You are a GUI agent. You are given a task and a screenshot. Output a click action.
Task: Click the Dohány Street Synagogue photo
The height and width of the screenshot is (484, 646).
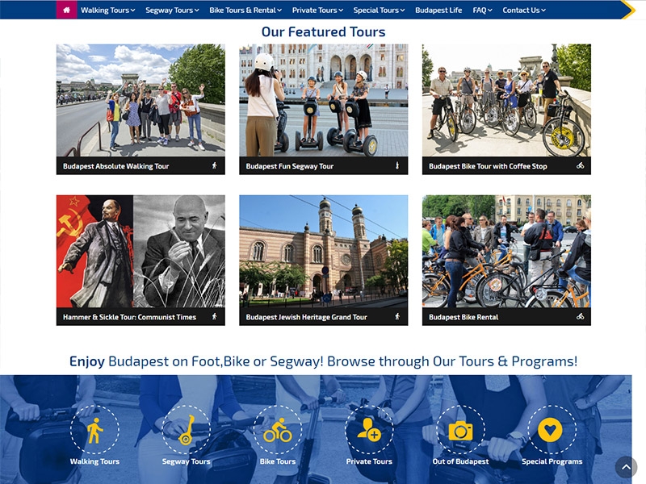(x=324, y=251)
